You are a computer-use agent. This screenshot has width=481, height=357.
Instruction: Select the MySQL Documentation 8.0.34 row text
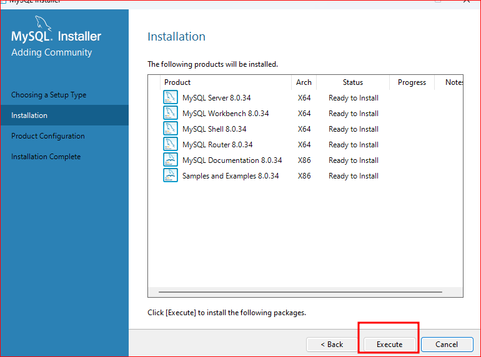point(232,160)
